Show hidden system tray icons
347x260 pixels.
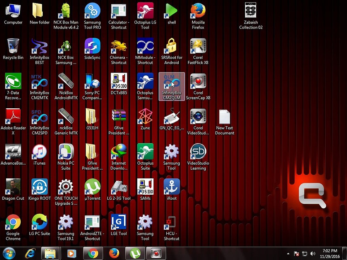pyautogui.click(x=288, y=253)
